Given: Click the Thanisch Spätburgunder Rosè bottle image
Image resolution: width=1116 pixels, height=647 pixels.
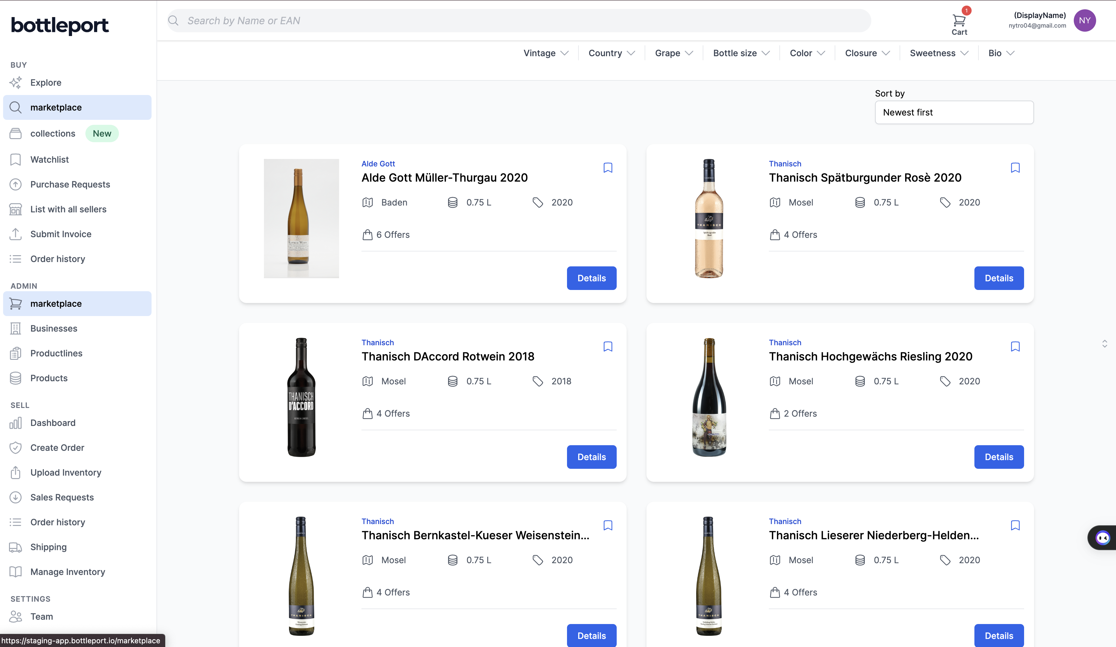Looking at the screenshot, I should [x=709, y=219].
